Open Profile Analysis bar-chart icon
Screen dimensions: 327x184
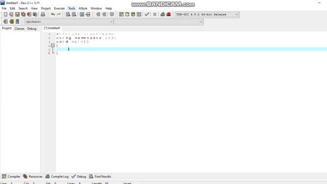point(162,14)
